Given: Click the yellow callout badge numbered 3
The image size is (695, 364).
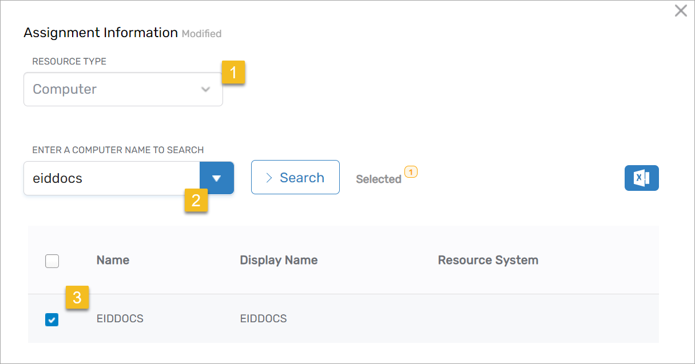Looking at the screenshot, I should pos(77,297).
